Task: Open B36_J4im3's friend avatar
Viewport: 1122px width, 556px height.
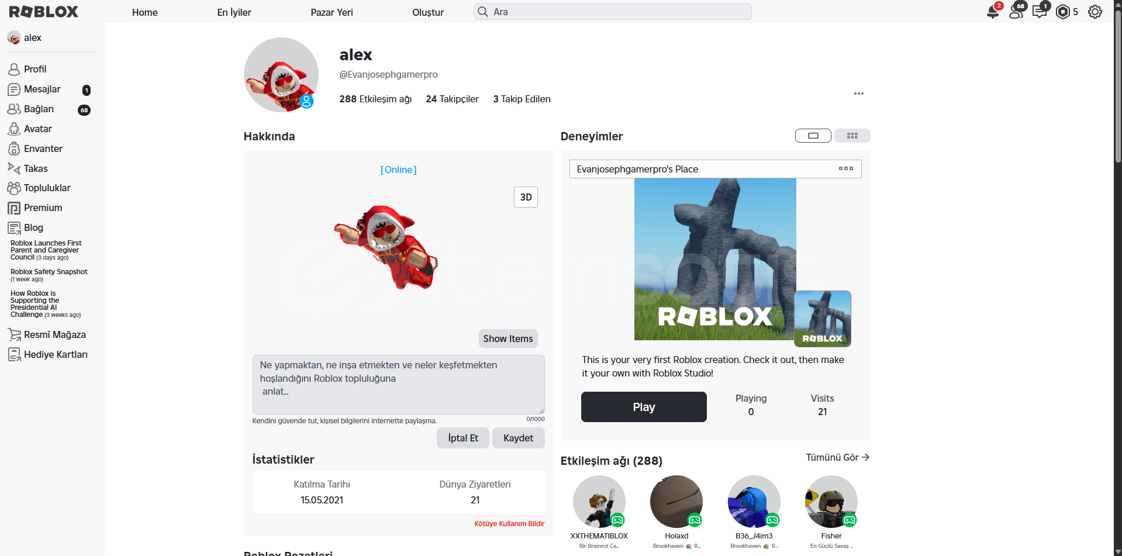Action: [754, 502]
